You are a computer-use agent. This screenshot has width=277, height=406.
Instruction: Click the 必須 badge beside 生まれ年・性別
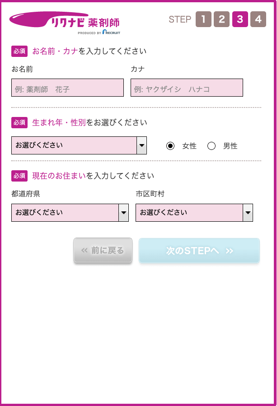(19, 123)
